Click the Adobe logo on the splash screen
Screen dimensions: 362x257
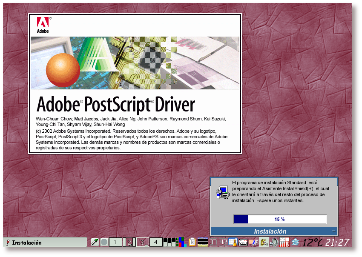(x=43, y=25)
